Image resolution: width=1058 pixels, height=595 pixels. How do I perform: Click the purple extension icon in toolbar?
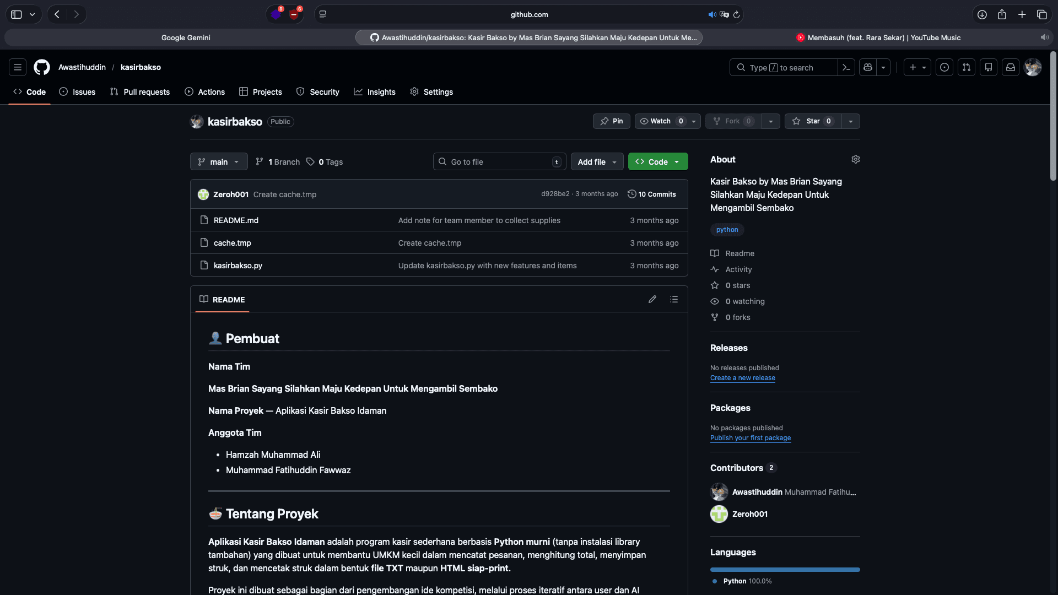point(276,14)
